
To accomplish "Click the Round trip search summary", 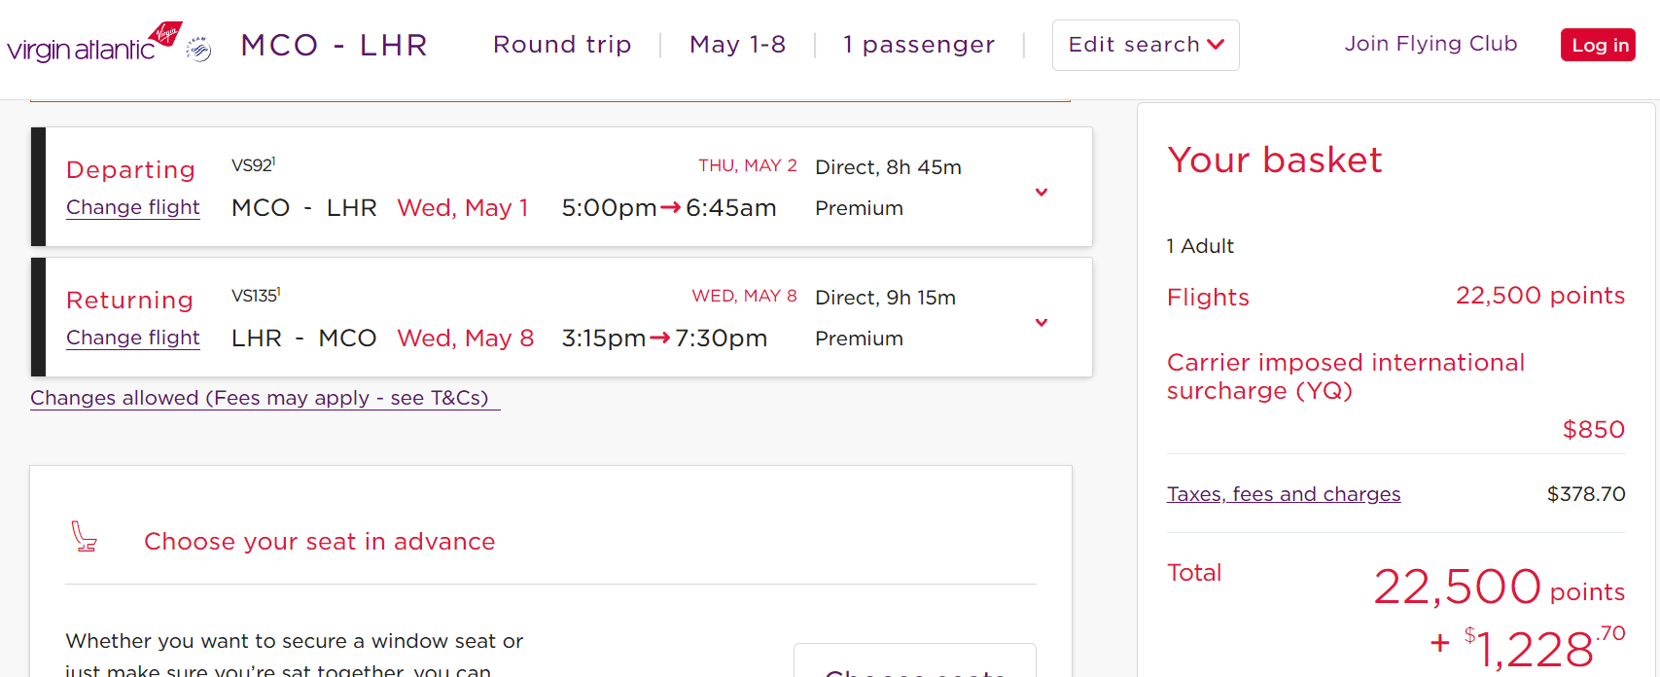I will [562, 45].
